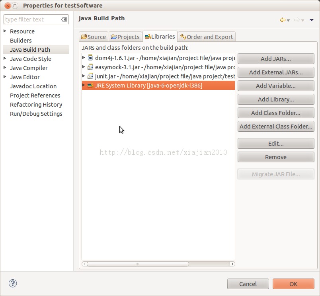Expand the Java Code Style node
The height and width of the screenshot is (296, 320).
tap(5, 58)
